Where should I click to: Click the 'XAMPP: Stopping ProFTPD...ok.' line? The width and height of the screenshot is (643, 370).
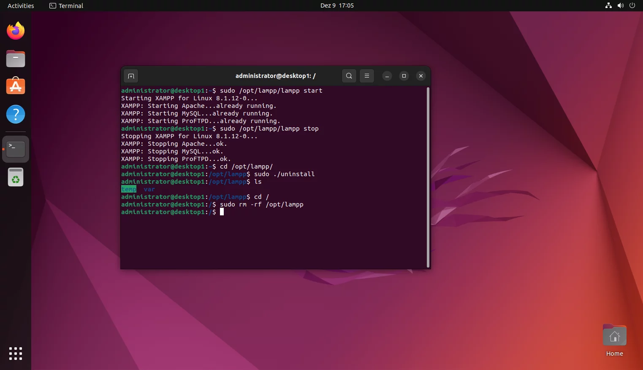pos(176,159)
